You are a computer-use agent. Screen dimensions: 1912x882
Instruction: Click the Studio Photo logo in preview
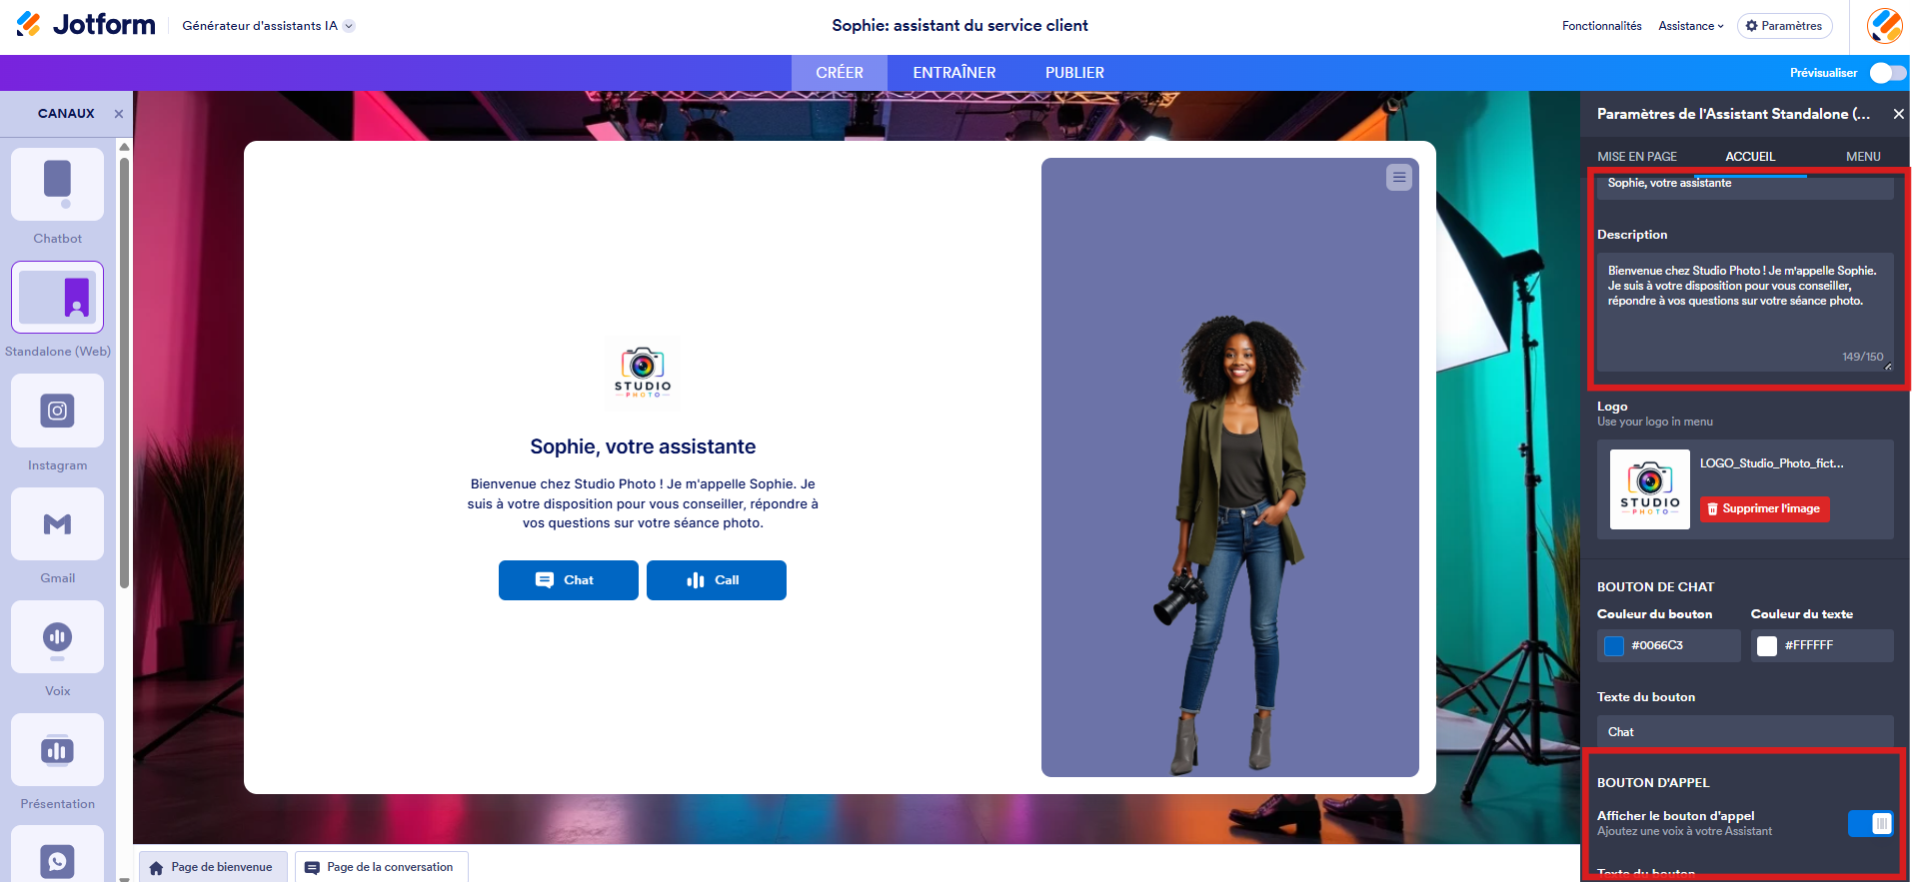[x=643, y=374]
